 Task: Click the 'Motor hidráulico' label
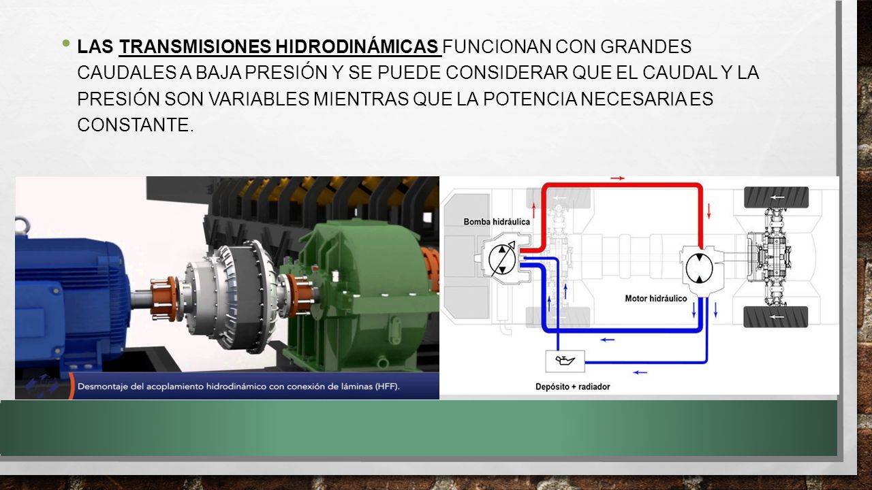coord(656,298)
